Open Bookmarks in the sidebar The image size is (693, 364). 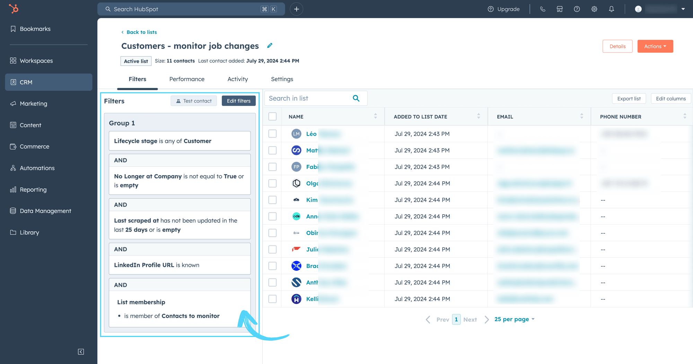[x=35, y=29]
